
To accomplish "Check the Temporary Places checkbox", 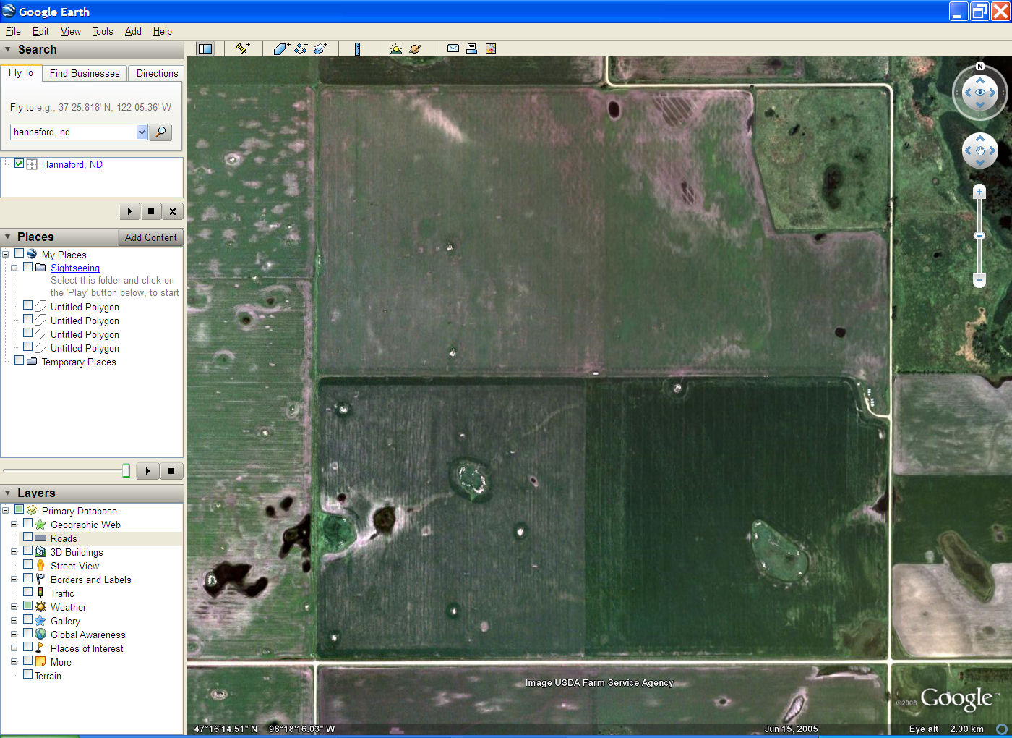I will 20,360.
